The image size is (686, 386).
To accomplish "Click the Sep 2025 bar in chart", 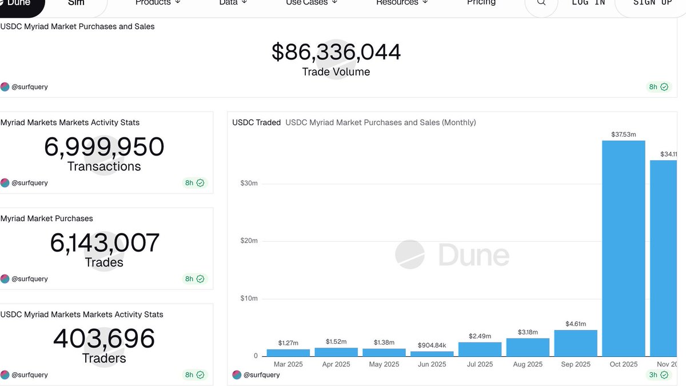I will pyautogui.click(x=576, y=343).
